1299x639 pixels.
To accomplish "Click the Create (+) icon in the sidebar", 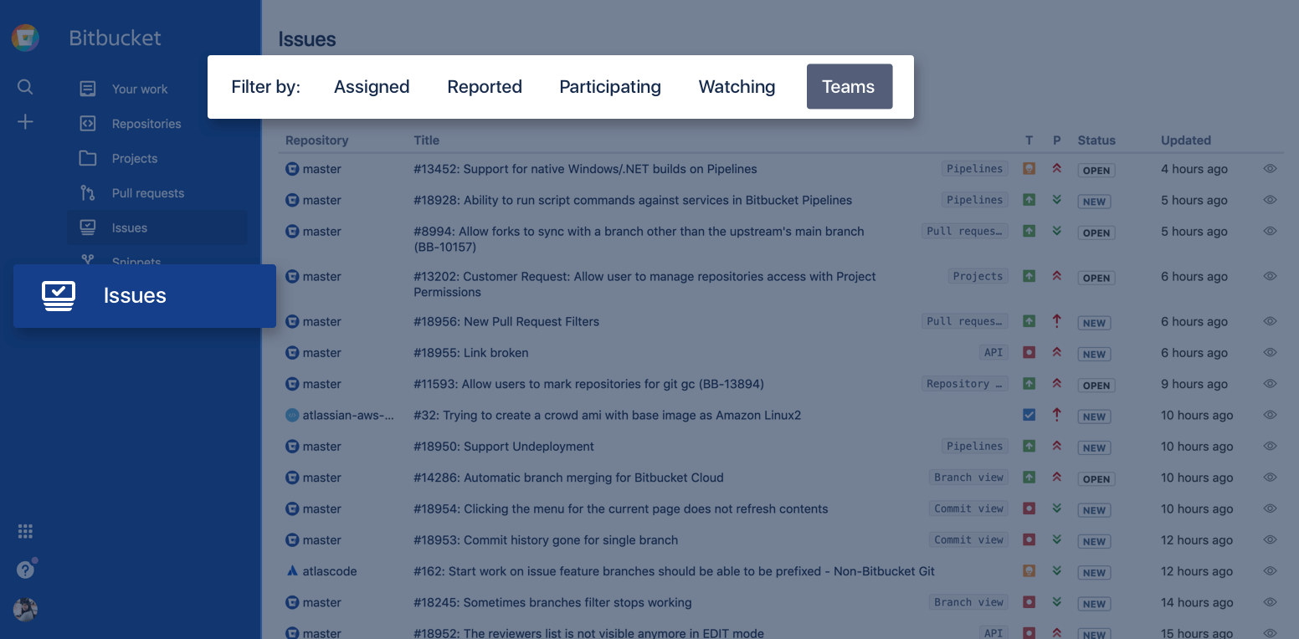I will pyautogui.click(x=25, y=121).
